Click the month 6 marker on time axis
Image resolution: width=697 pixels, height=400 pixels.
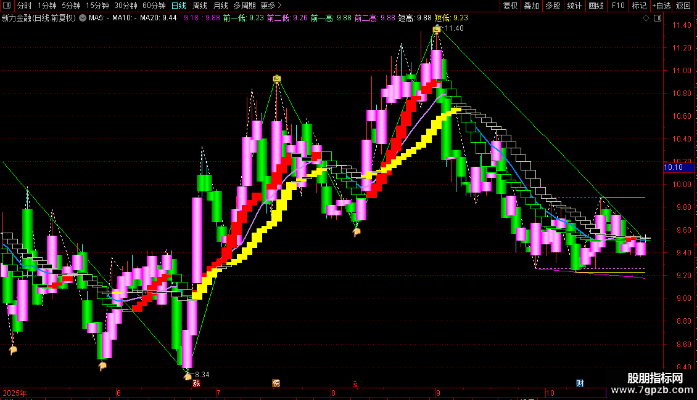(x=118, y=393)
